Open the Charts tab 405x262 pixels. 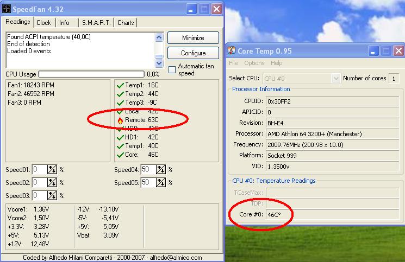point(126,23)
